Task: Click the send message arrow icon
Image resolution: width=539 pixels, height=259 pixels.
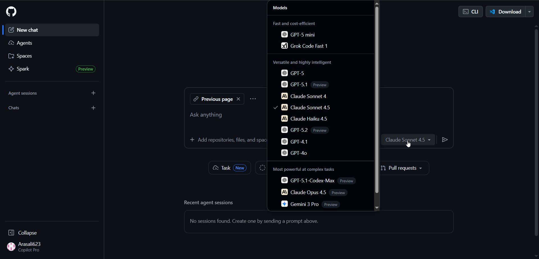Action: (x=445, y=140)
